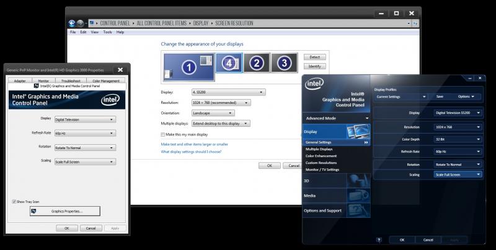Open Refresh Rate 60p Hz dropdown in properties dialog
This screenshot has width=496, height=250.
(85, 133)
